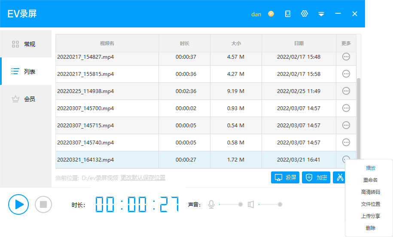Start recording with the blue play button
Viewport: 393px width, 237px height.
(x=18, y=204)
